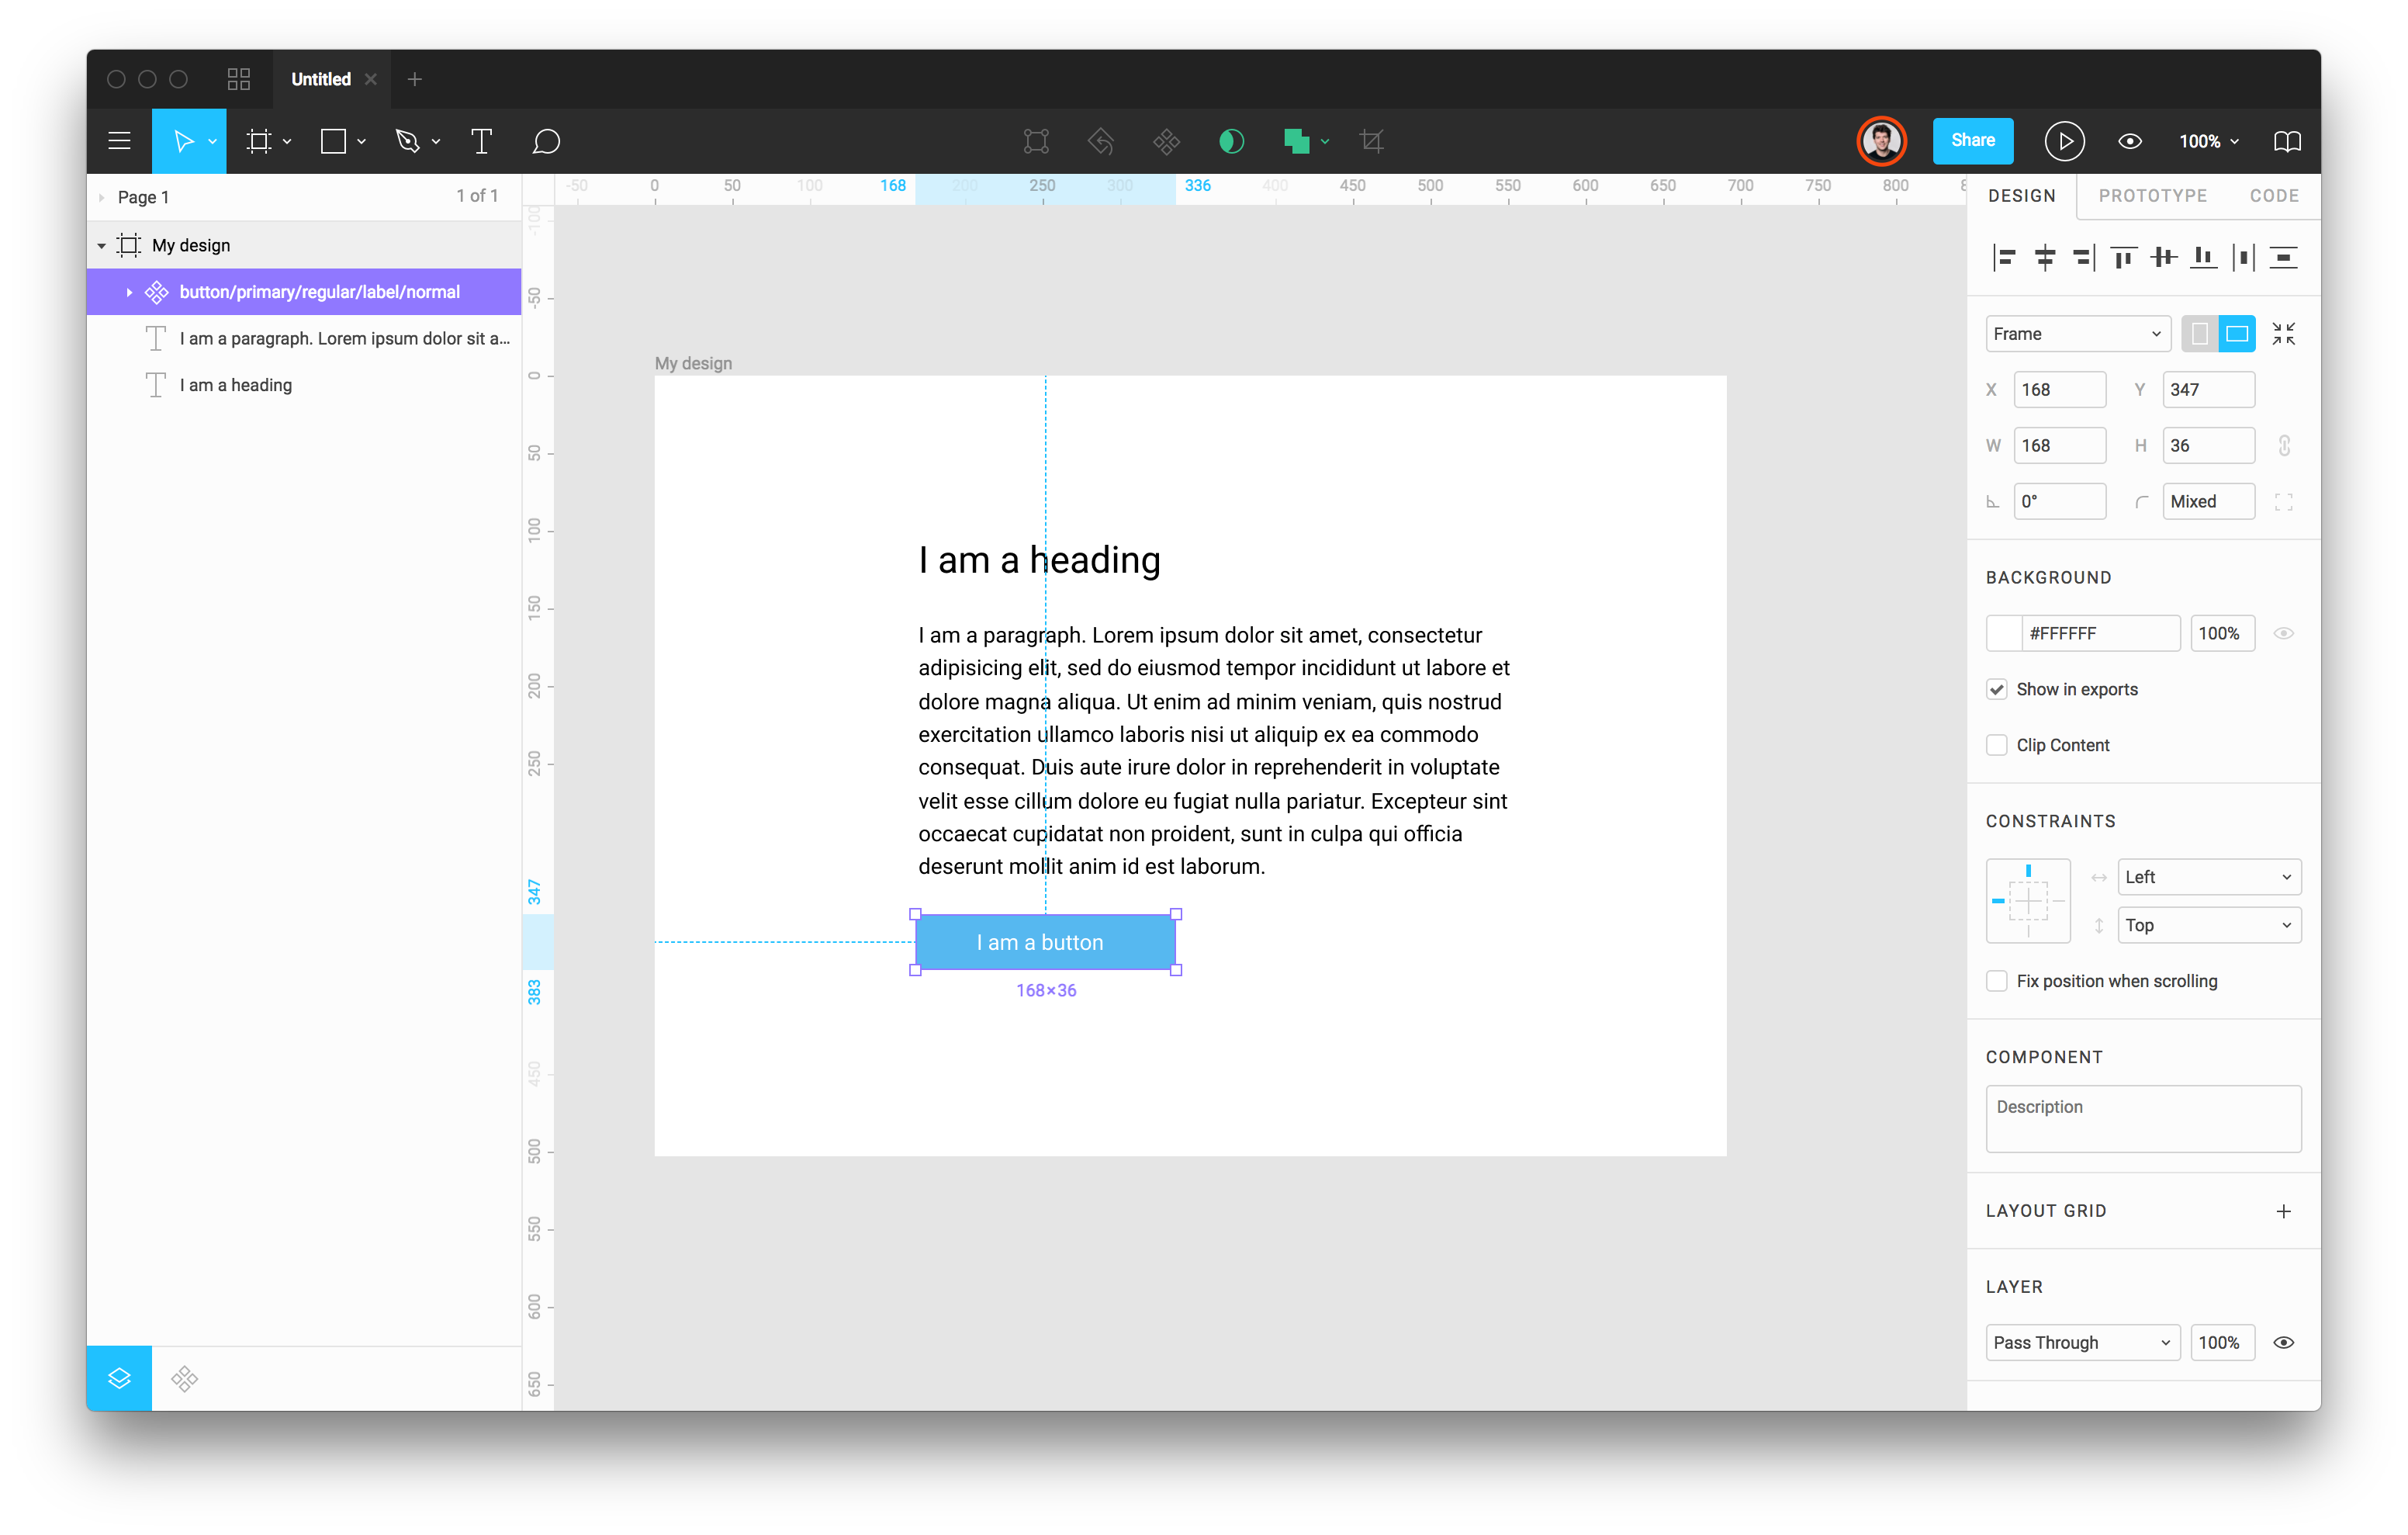Select the Pen tool
This screenshot has width=2408, height=1535.
tap(408, 141)
